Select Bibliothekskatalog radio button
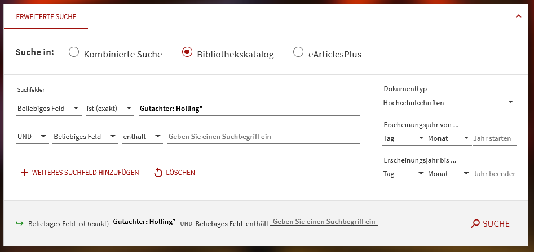 (x=187, y=52)
